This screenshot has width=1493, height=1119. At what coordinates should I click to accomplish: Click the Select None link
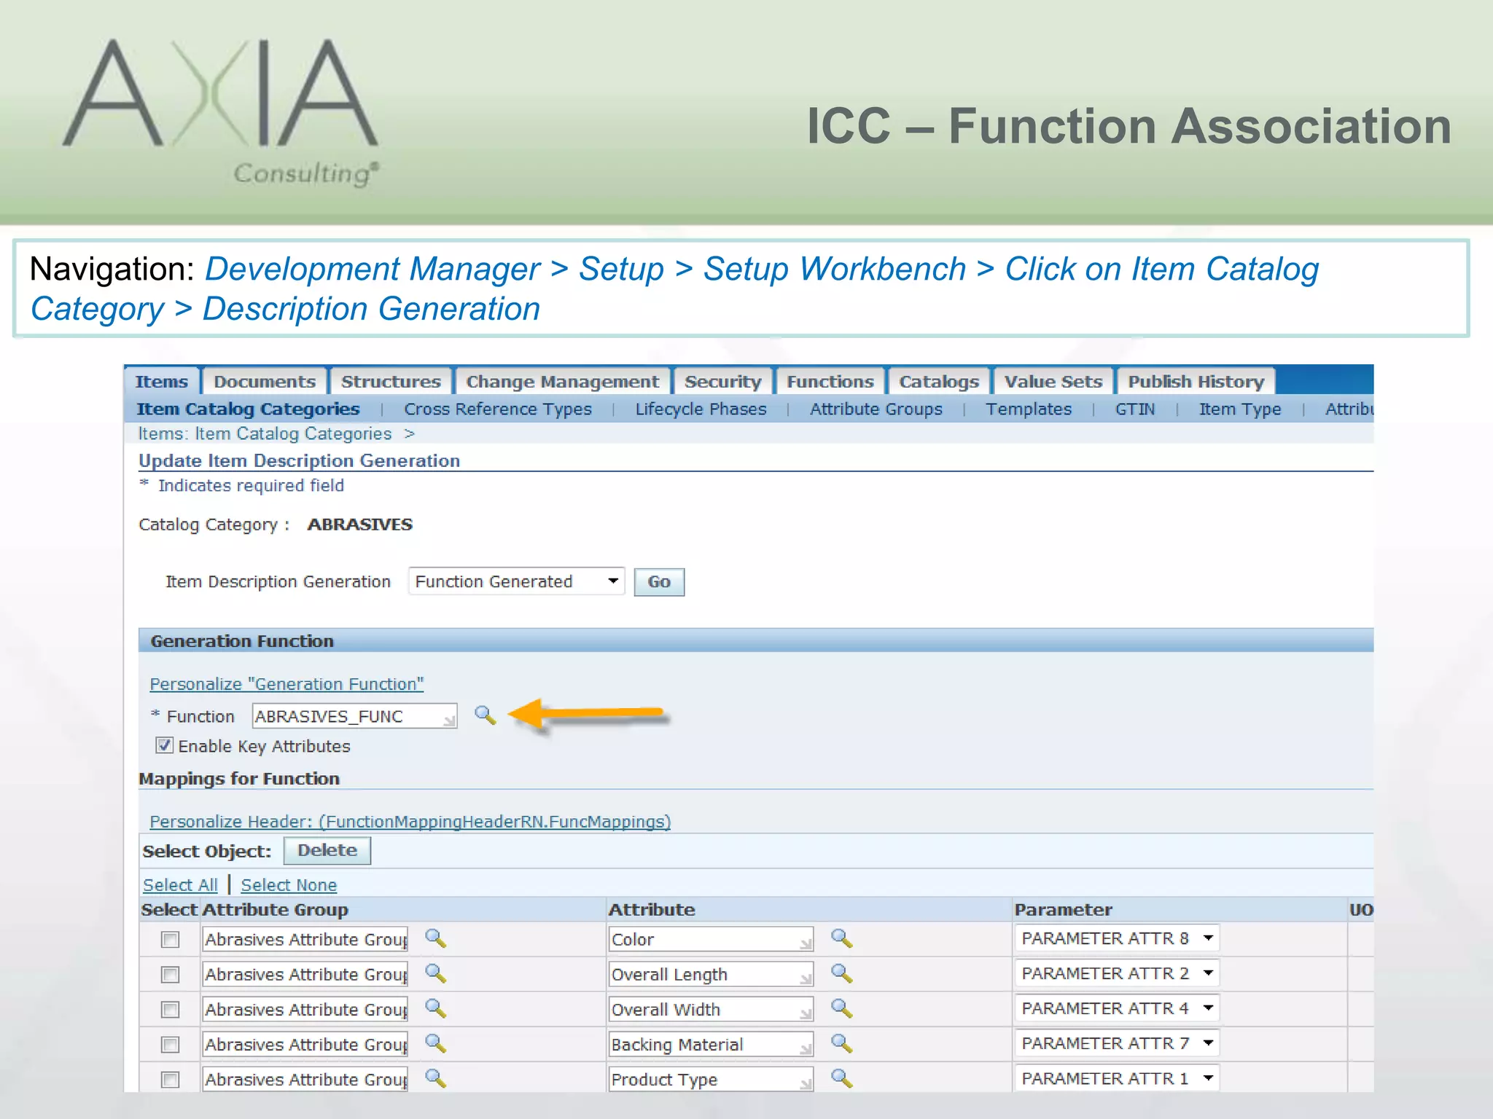(x=289, y=885)
